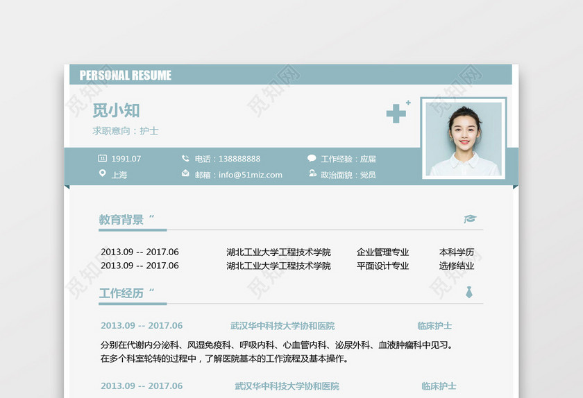Select the portrait photo thumbnail

[464, 138]
